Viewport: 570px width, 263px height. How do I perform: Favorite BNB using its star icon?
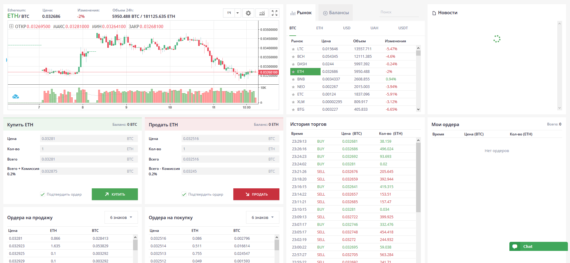point(293,79)
